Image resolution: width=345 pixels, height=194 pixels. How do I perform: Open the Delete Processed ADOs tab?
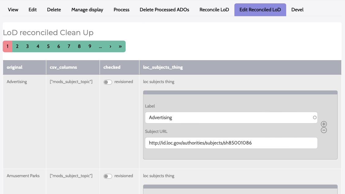click(x=164, y=10)
